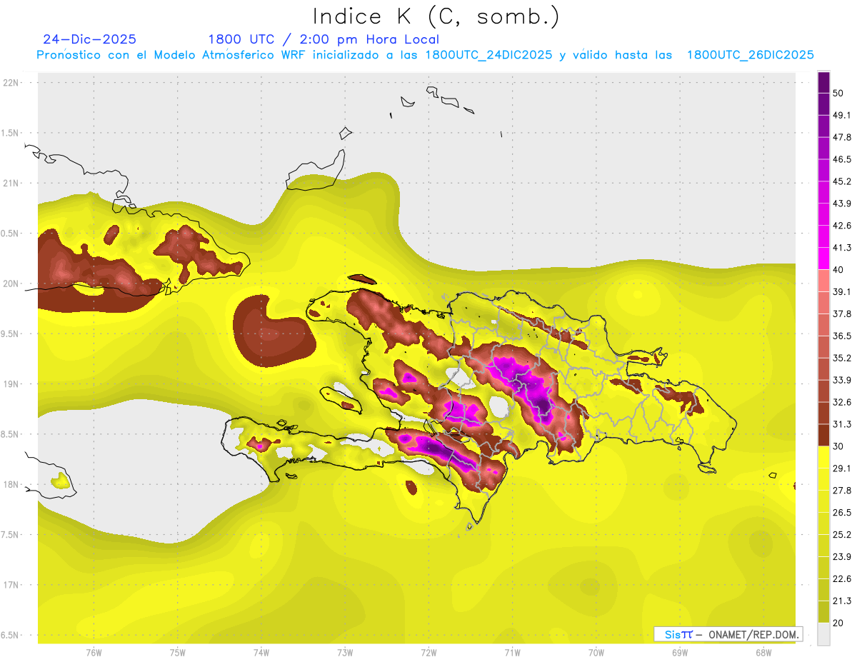Click the "17N" latitude axis label

11,585
